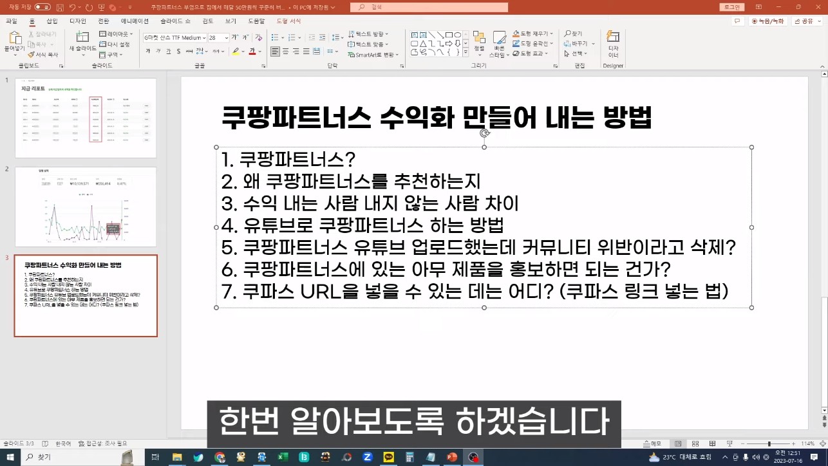This screenshot has height=466, width=828.
Task: Click the bullets list icon
Action: point(274,38)
